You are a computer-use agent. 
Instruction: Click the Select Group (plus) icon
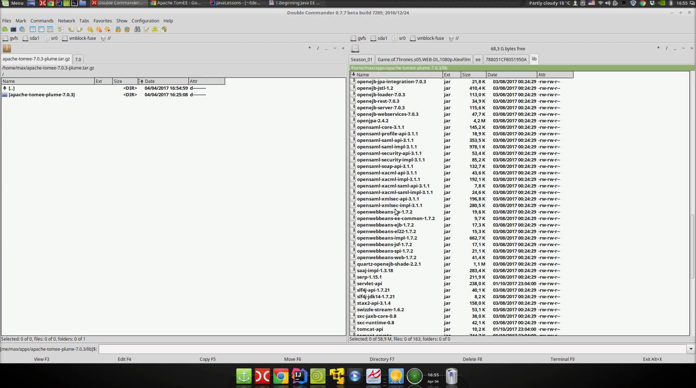(90, 29)
